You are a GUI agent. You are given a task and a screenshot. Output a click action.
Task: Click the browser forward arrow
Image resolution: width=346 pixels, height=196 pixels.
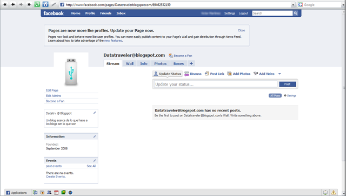pyautogui.click(x=21, y=4)
